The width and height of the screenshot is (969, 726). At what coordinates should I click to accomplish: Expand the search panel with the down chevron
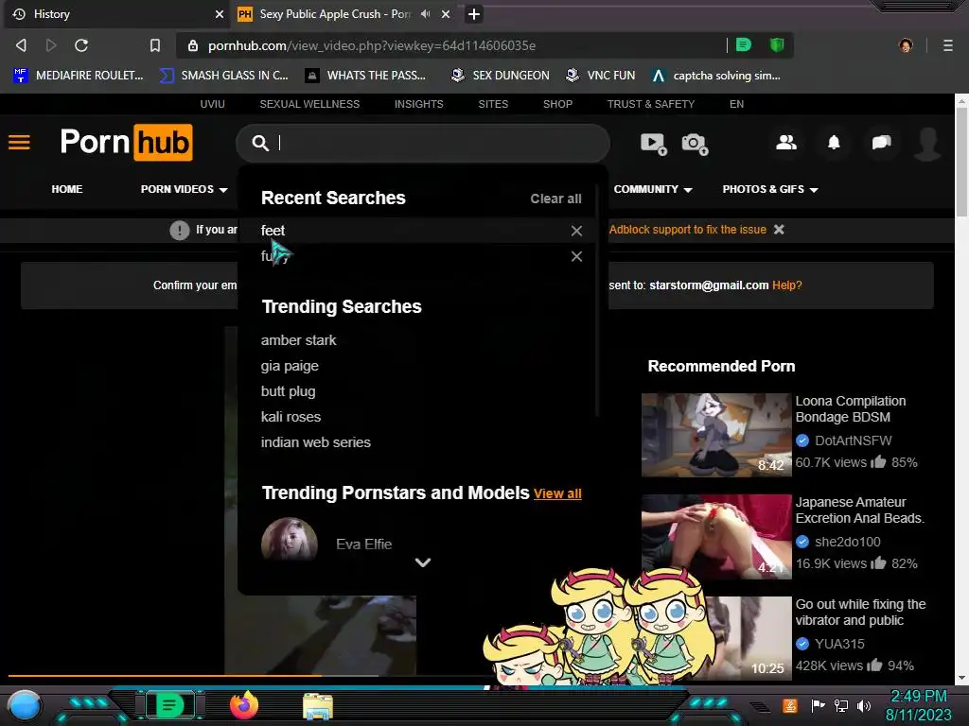point(423,562)
